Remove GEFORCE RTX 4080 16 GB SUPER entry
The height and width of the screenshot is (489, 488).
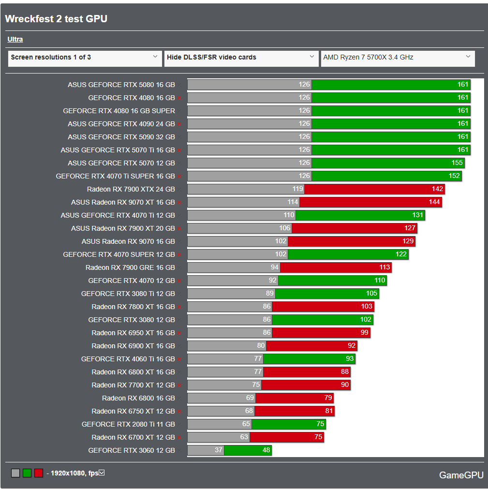[x=179, y=111]
